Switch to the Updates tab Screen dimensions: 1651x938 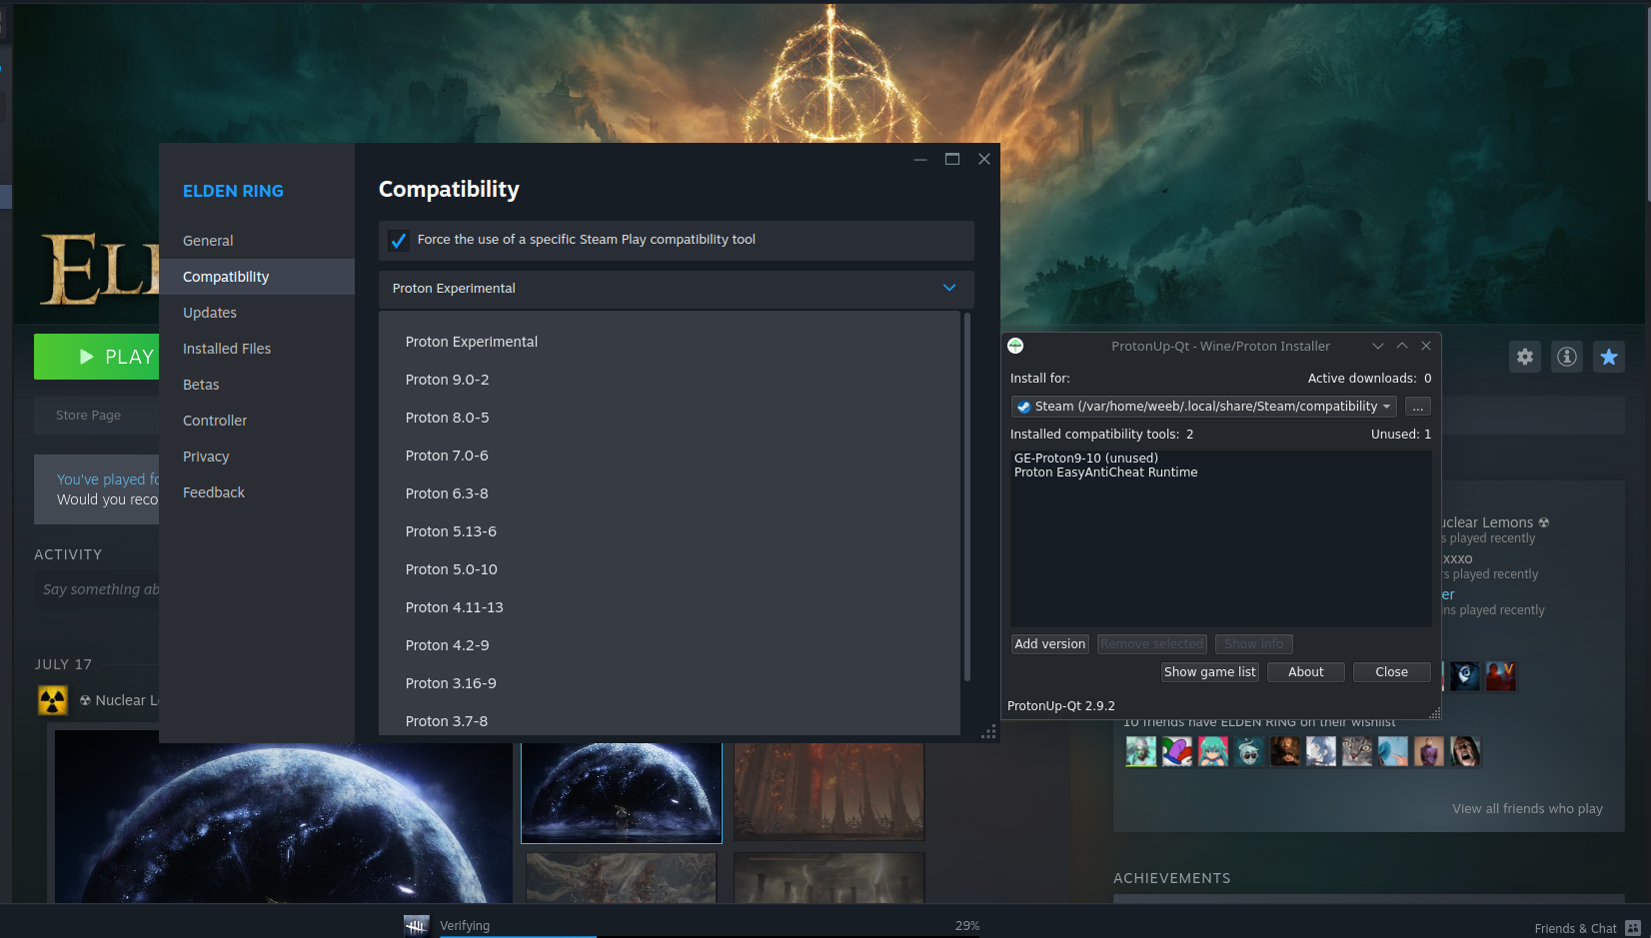pyautogui.click(x=209, y=312)
